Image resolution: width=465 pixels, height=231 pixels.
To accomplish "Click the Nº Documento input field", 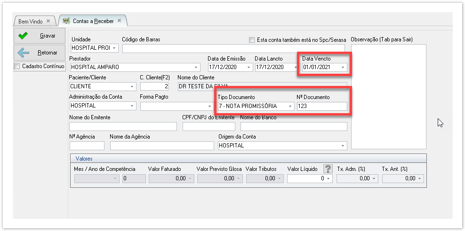I will pos(322,106).
